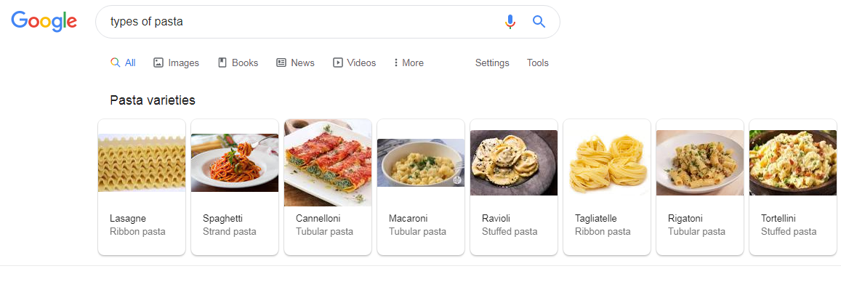
Task: Switch to the Books tab
Action: click(238, 63)
